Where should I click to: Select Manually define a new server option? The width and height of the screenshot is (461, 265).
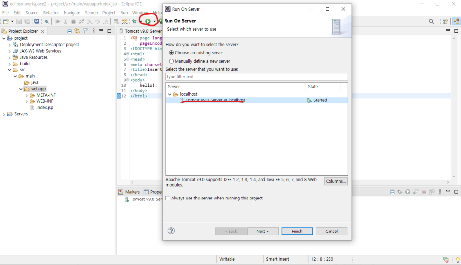[171, 61]
